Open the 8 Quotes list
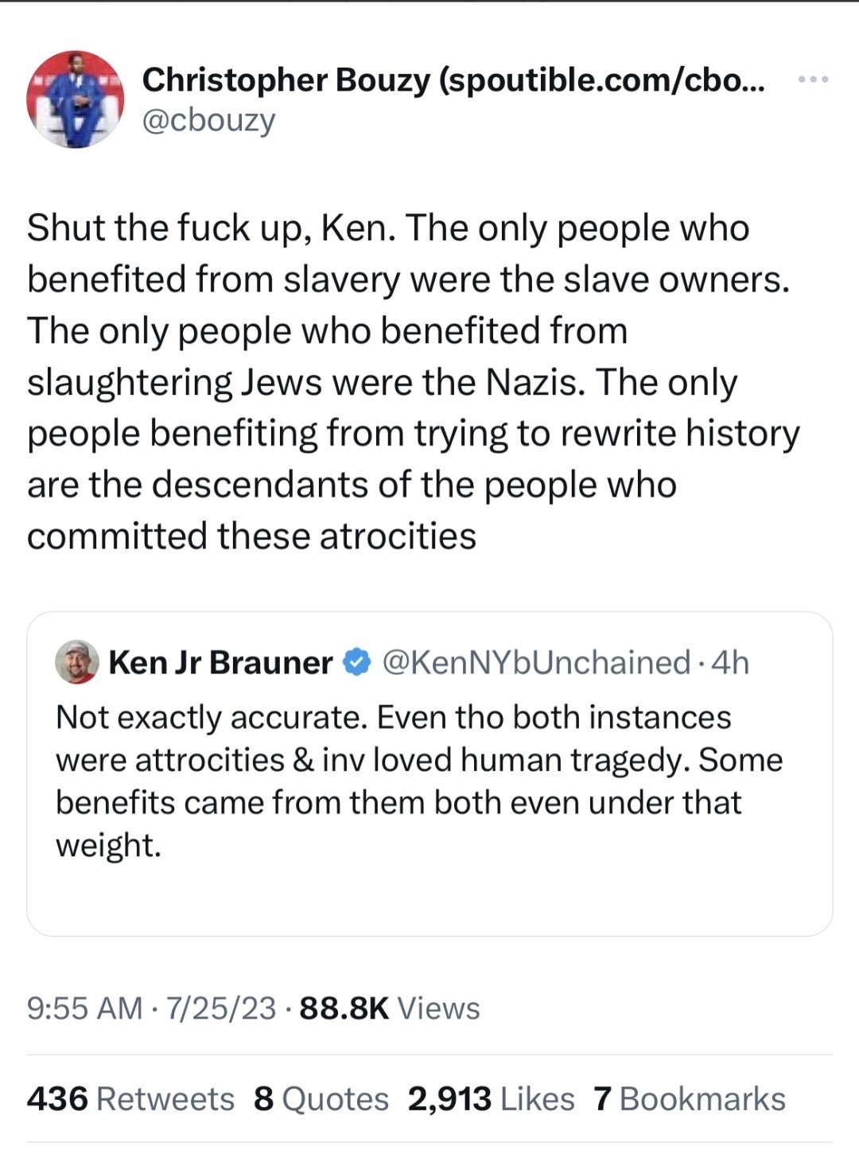Viewport: 859px width, 1166px height. point(321,1099)
